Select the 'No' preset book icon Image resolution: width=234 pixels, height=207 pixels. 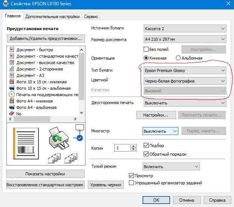12,113
